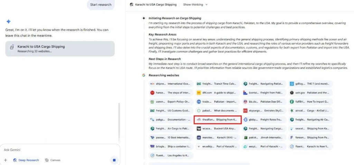Click the green fulfillrite favicon
Image resolution: width=354 pixels, height=165 pixels.
point(292,102)
